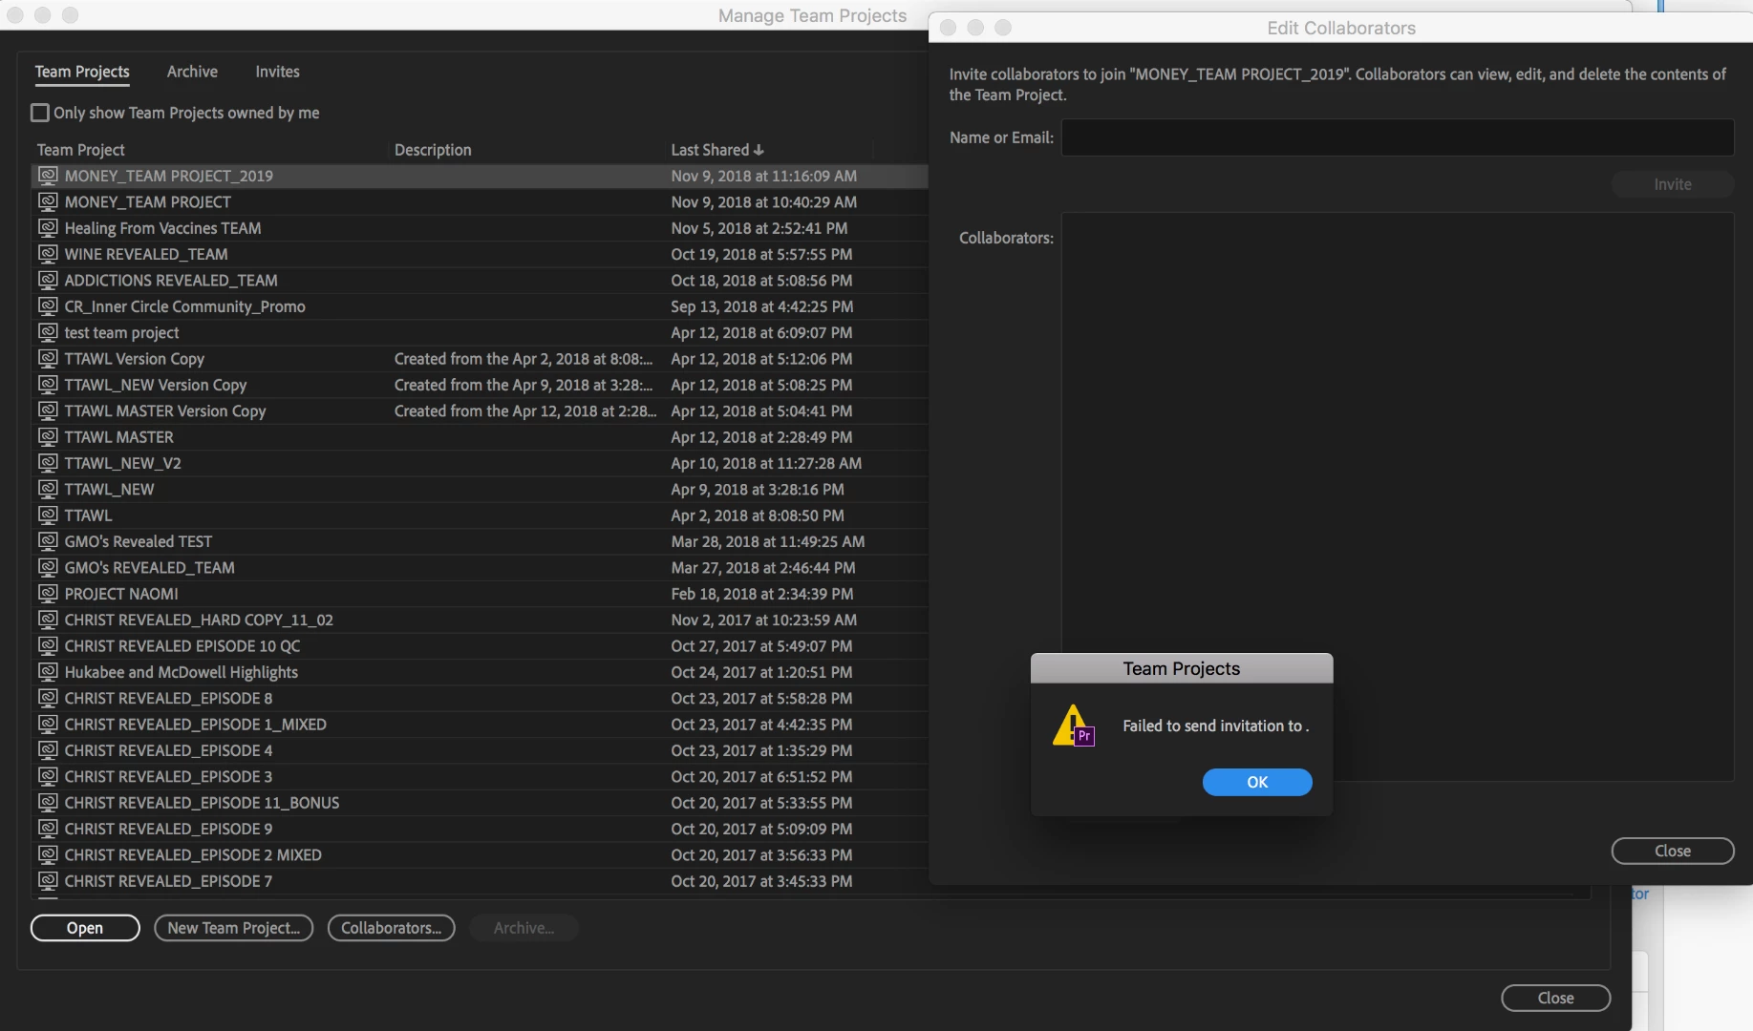Sort by the Description column header
Screen dimensions: 1753x1031
[x=433, y=150]
